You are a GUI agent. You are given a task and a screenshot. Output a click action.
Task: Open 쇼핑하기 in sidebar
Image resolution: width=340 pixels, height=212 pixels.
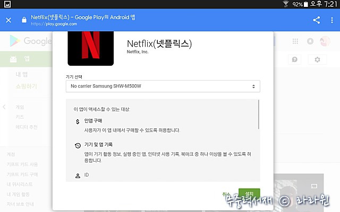[x=26, y=86]
